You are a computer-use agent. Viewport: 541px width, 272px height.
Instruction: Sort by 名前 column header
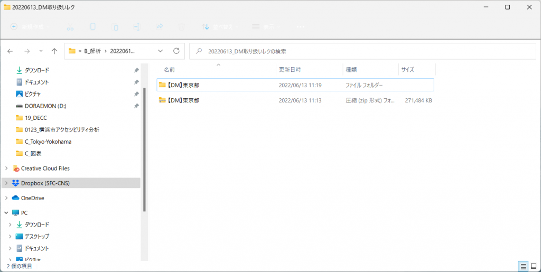(x=169, y=70)
